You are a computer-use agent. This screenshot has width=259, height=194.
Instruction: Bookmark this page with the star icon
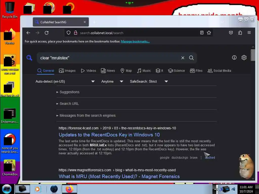pos(209,33)
